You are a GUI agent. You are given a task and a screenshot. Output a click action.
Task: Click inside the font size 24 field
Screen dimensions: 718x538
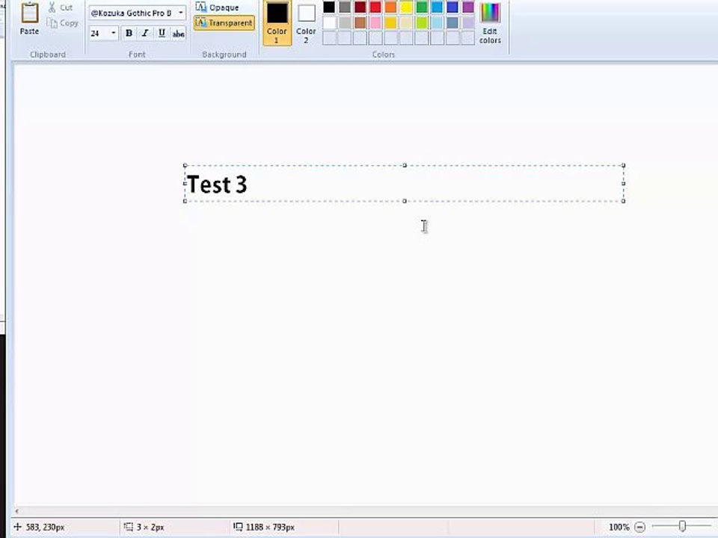[99, 33]
